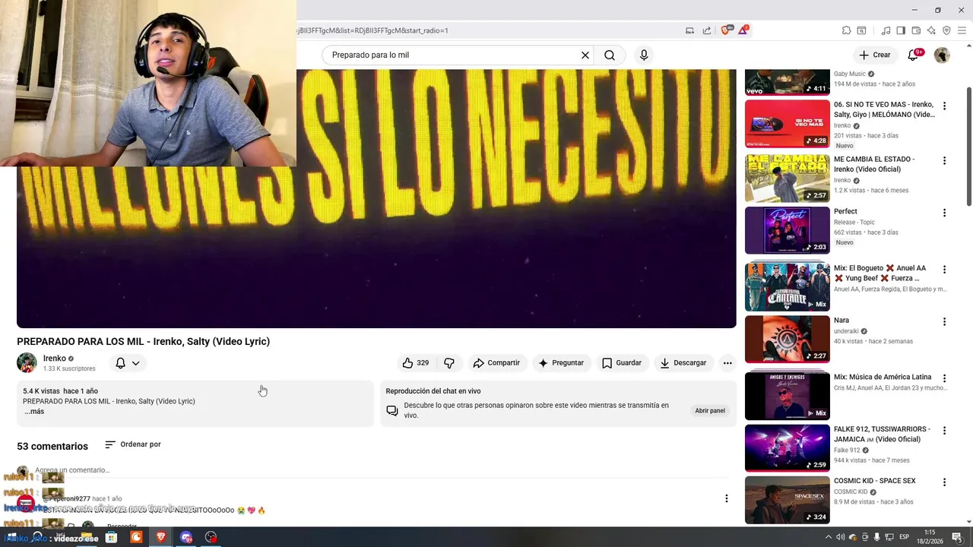The image size is (973, 547).
Task: Open options menu for 'ME CAMBIA EL ESTADO' video
Action: coord(944,161)
